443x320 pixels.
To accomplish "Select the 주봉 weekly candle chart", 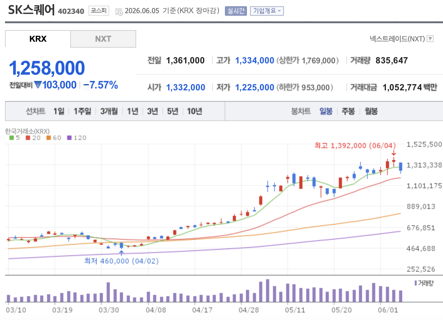I will click(x=348, y=111).
